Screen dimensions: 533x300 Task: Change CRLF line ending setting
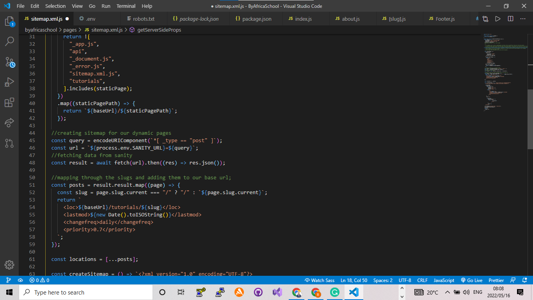(422, 280)
